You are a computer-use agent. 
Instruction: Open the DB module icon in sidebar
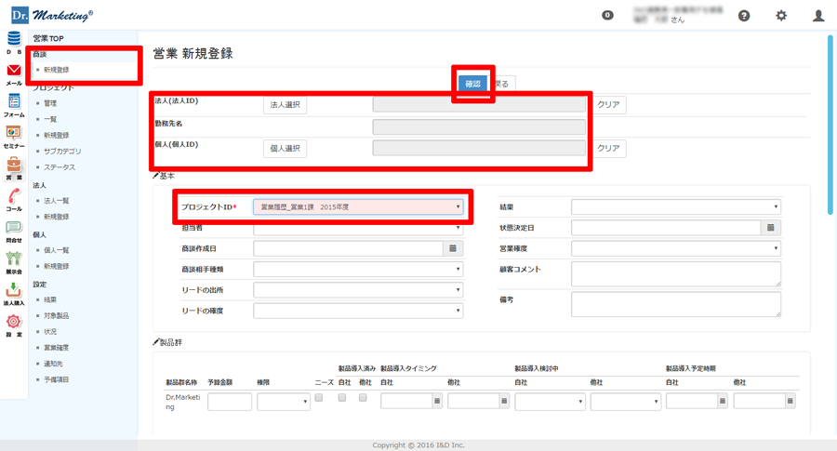[14, 40]
